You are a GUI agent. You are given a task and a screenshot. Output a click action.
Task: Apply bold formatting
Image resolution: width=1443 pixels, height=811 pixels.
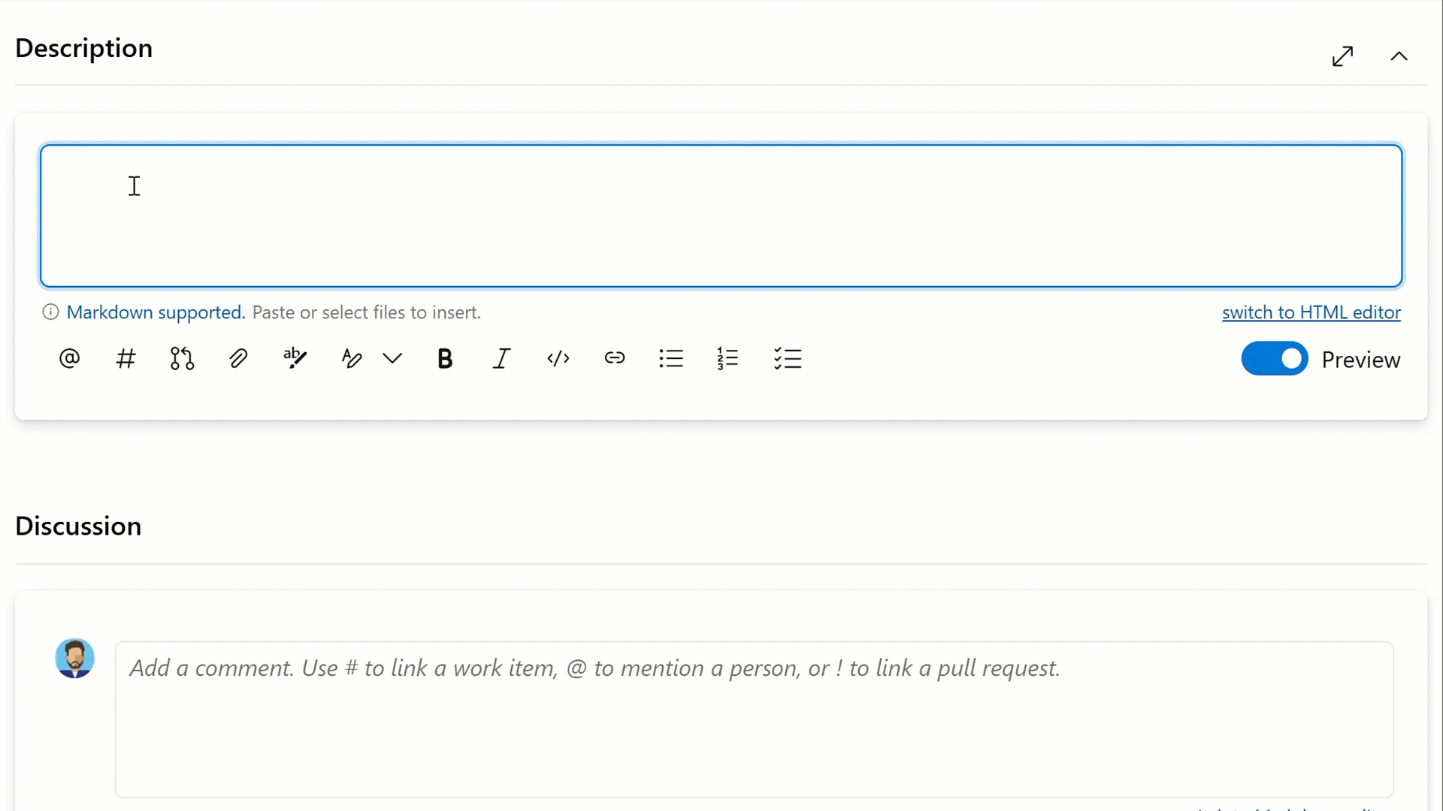[445, 359]
